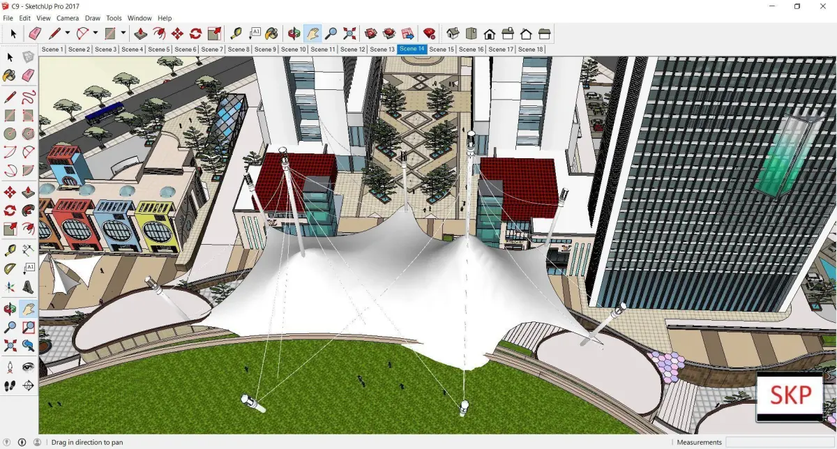Select the Protractor tool

coord(10,268)
